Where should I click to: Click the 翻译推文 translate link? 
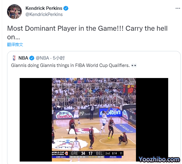click(15, 45)
